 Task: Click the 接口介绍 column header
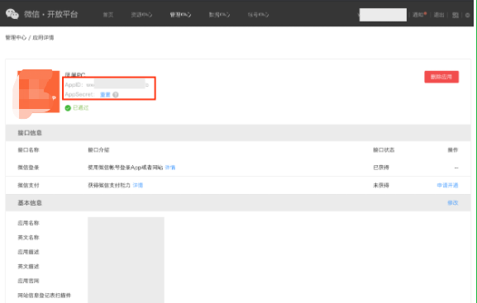[x=98, y=149]
